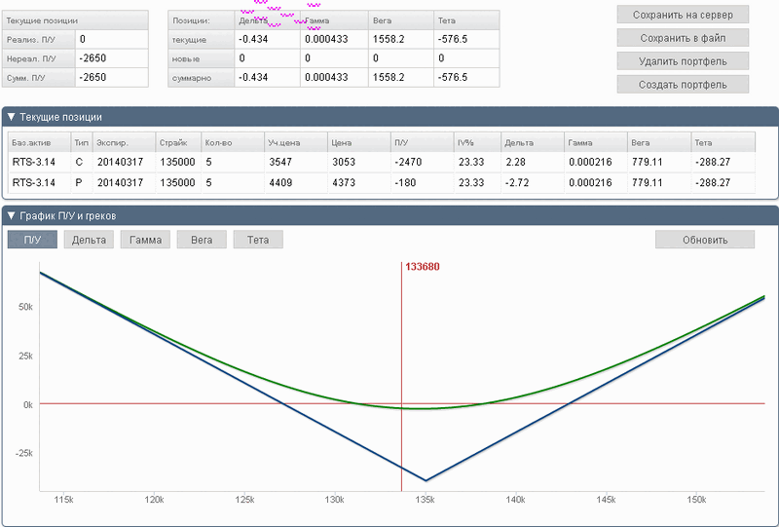This screenshot has height=527, width=779.
Task: Click Сохранить на сервер button
Action: (683, 15)
